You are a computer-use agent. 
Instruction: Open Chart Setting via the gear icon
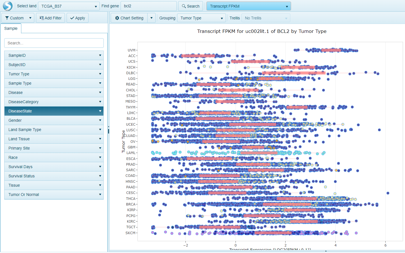click(117, 18)
